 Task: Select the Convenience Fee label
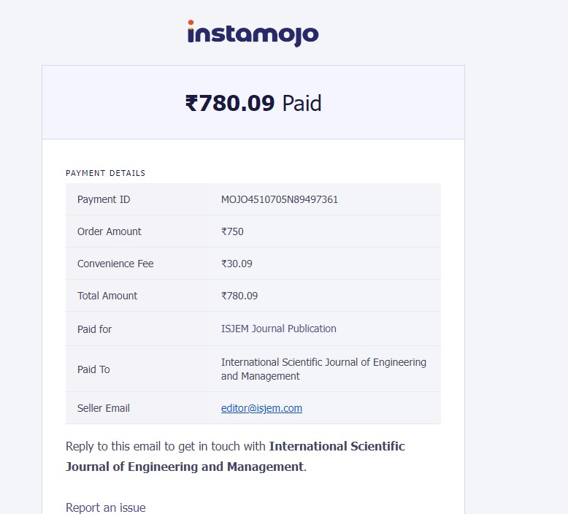coord(115,264)
